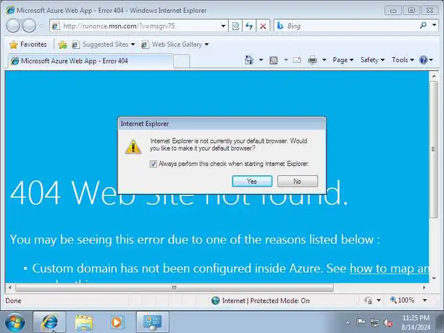This screenshot has width=444, height=333.
Task: Click the horizontal scrollbar thumb
Action: click(174, 287)
